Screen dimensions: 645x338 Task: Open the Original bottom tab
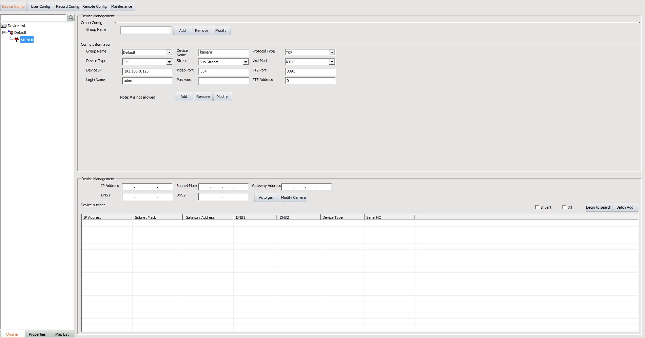tap(12, 334)
